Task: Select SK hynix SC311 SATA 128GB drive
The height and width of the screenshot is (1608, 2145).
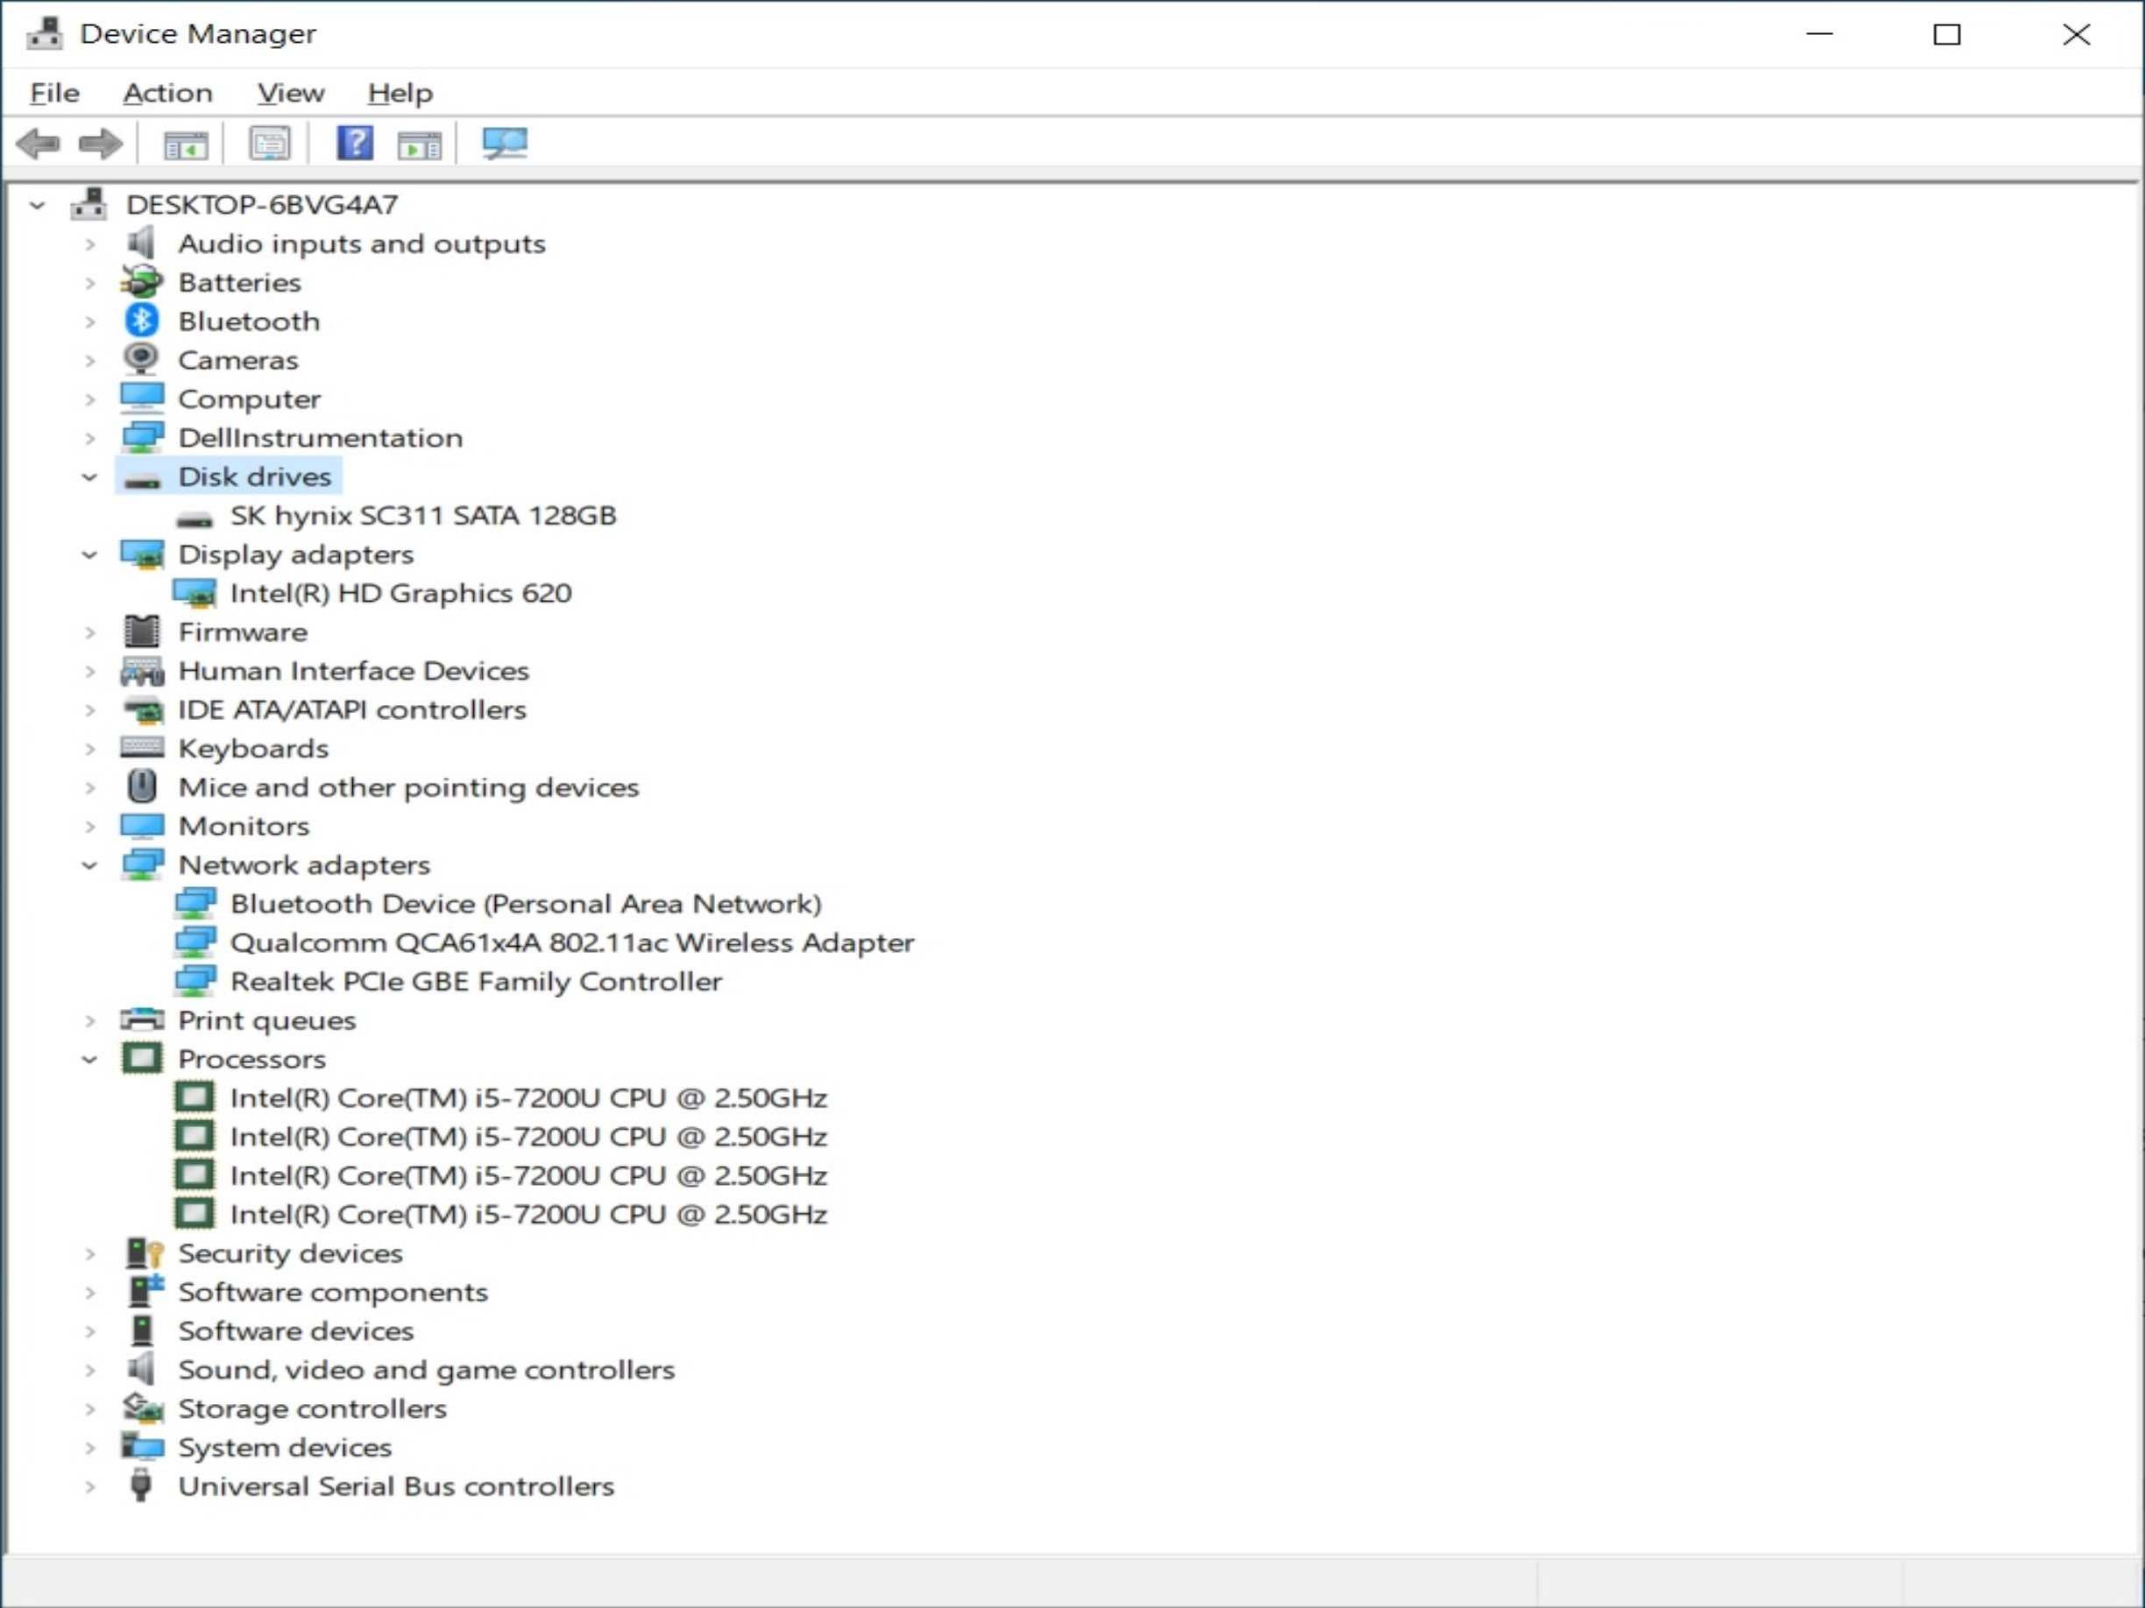Action: pyautogui.click(x=423, y=516)
